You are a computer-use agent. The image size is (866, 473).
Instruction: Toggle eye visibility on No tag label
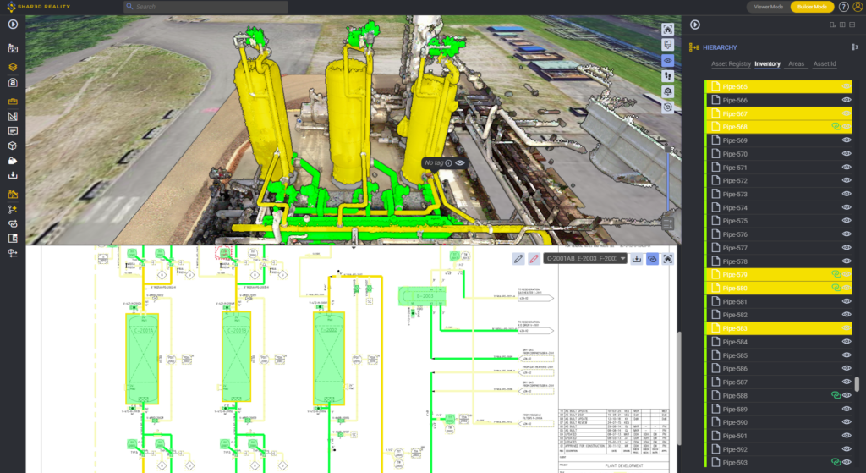pos(460,163)
